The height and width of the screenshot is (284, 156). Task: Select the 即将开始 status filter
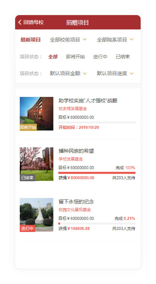coord(75,57)
